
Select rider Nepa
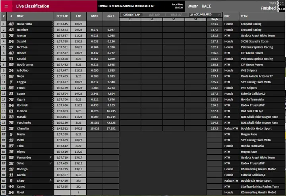(20, 76)
